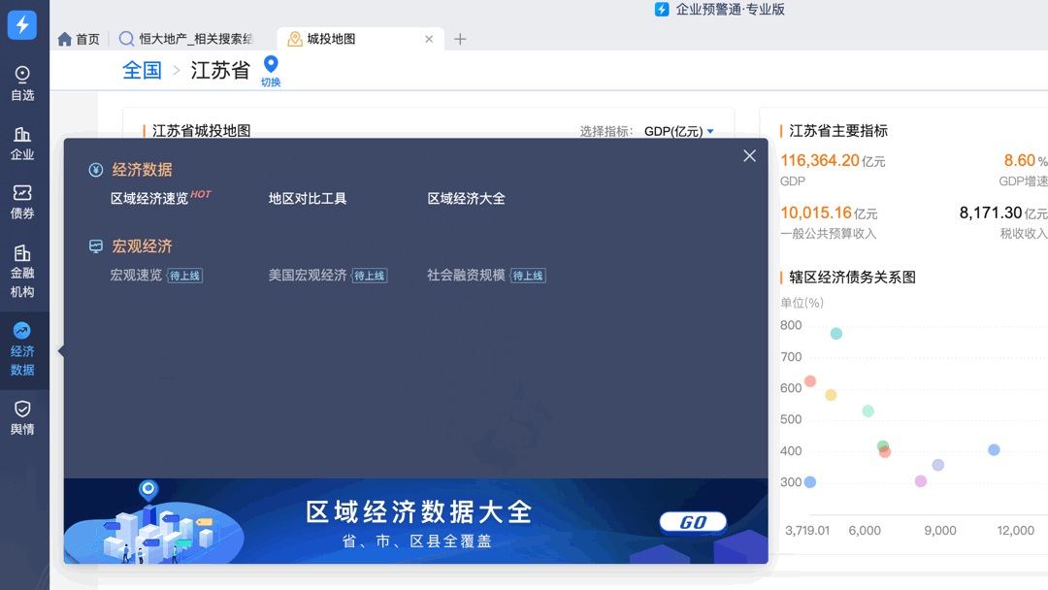Click the 切换 location pin icon
This screenshot has height=590, width=1048.
[x=271, y=66]
